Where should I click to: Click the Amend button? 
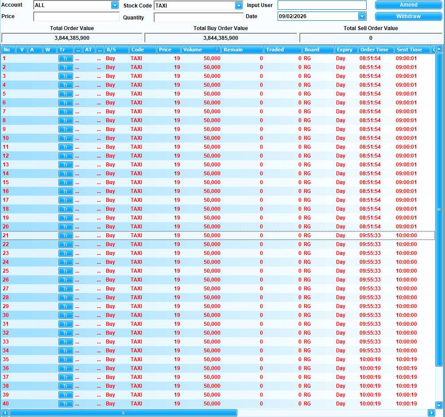tap(408, 5)
